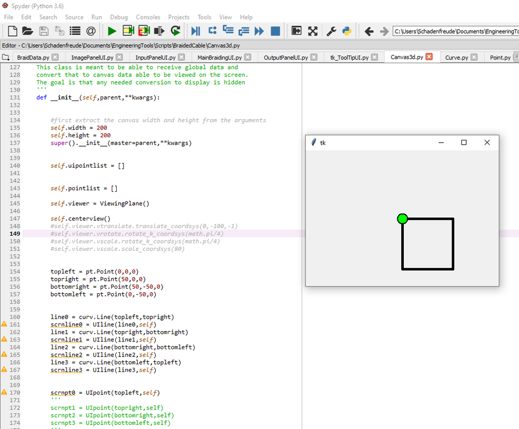Go forward with the right arrow icon

click(384, 32)
